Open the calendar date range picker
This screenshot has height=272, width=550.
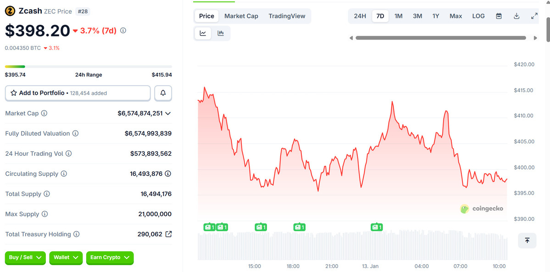coord(499,16)
